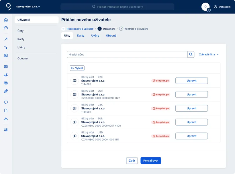Open the home icon in sidebar

[x=6, y=20]
